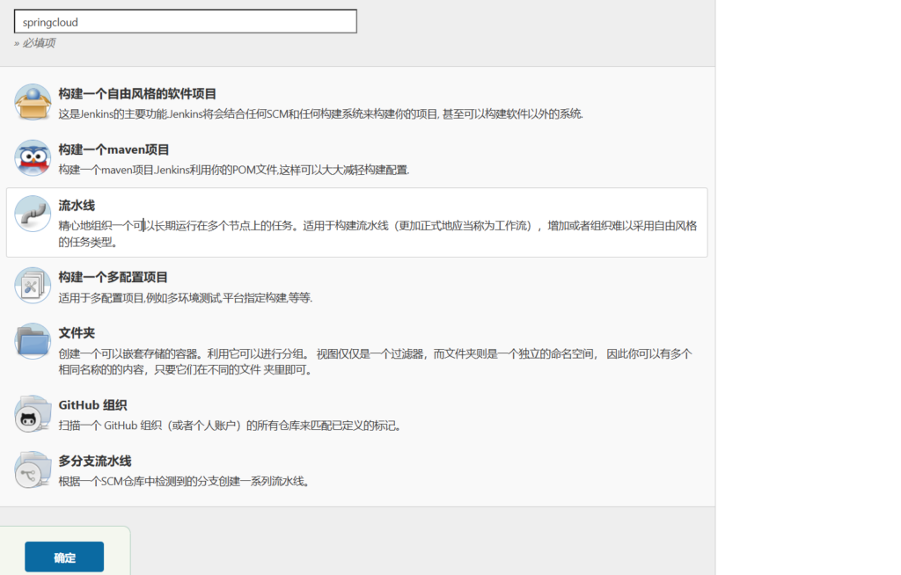Click the multi-configuration project tools icon
The height and width of the screenshot is (575, 901).
[33, 286]
